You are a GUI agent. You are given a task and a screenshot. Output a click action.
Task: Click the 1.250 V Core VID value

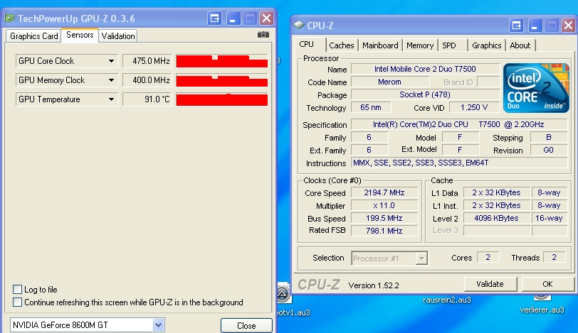[x=474, y=107]
